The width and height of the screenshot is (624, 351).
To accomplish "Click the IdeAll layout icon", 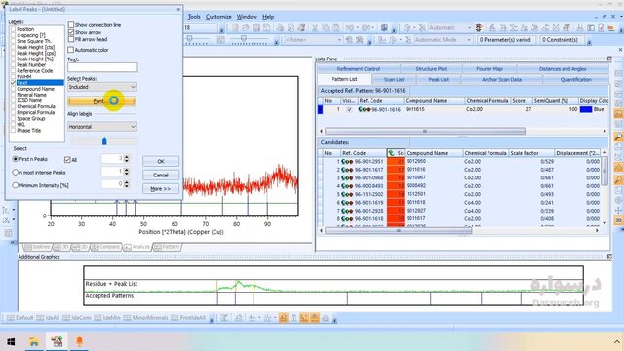I will (x=48, y=318).
